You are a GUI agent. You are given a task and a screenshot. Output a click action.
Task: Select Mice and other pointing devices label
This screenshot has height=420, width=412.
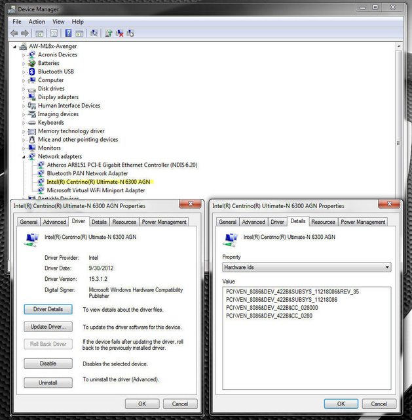(x=78, y=140)
